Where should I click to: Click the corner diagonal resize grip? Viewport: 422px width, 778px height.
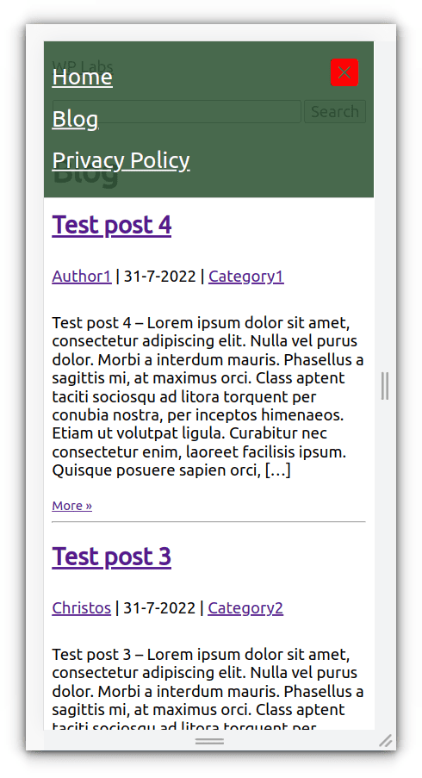pos(385,740)
